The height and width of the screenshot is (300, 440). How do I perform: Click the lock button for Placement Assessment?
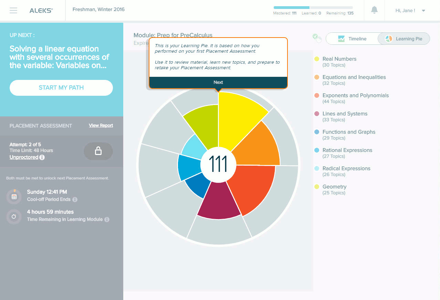[x=98, y=151]
